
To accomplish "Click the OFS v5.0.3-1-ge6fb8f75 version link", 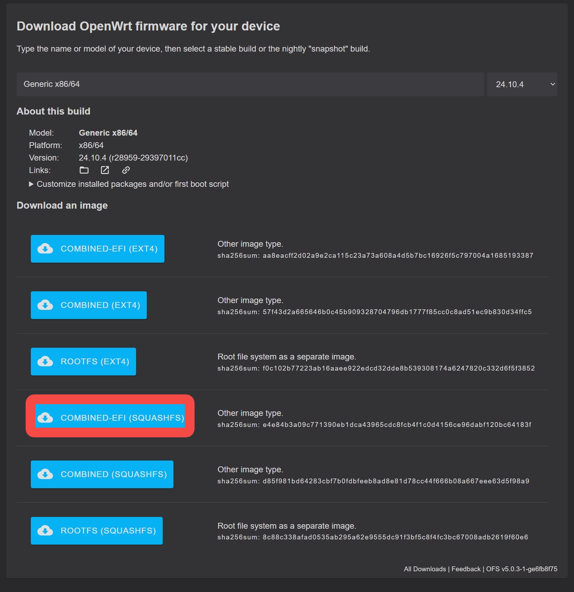I will click(521, 569).
